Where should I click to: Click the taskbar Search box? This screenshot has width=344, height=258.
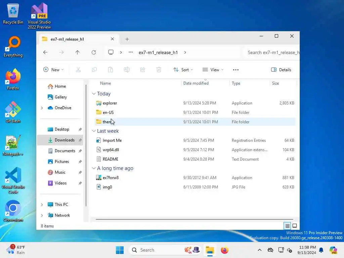coord(165,250)
